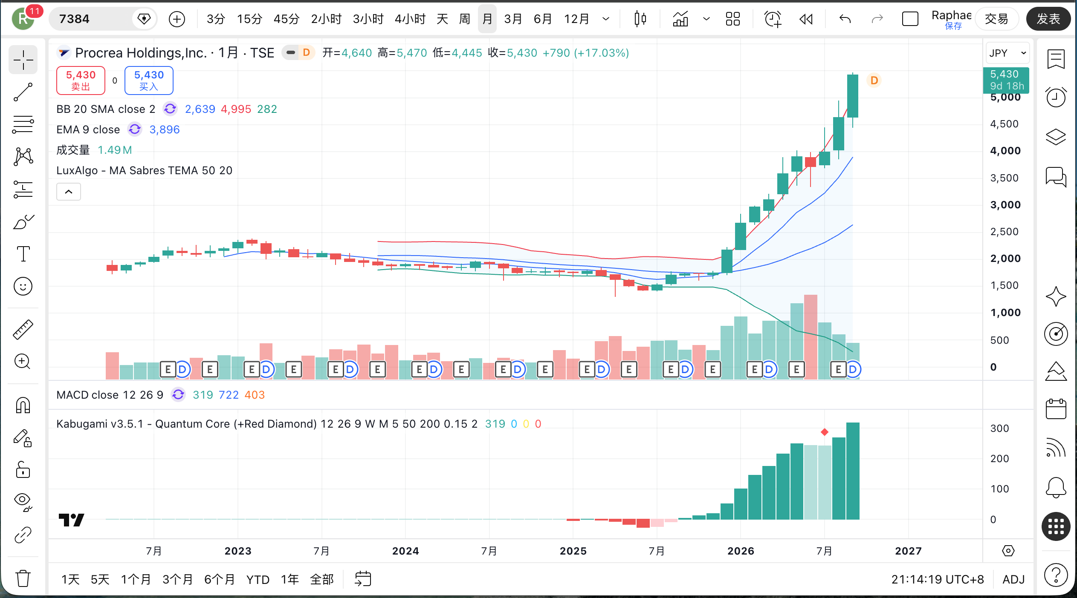The height and width of the screenshot is (598, 1077).
Task: Start bar replay mode
Action: click(x=806, y=19)
